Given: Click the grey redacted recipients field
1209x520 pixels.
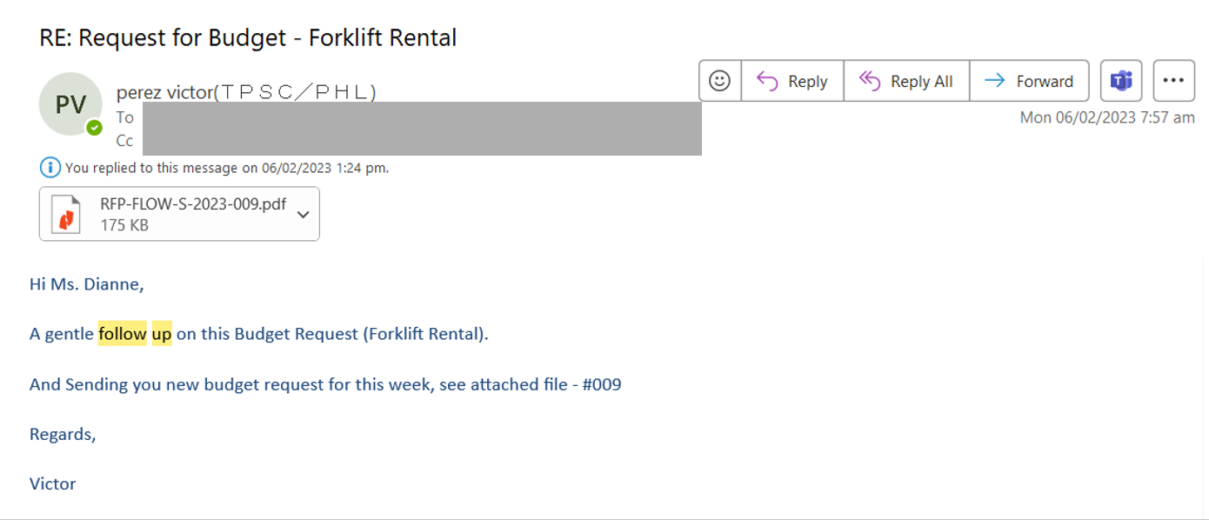Looking at the screenshot, I should tap(422, 129).
